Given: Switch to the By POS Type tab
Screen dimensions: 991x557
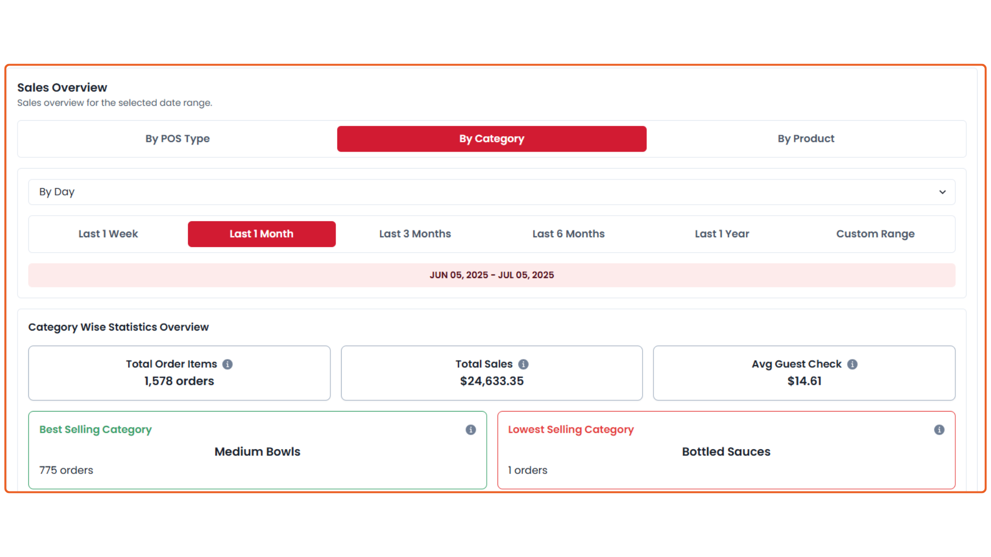Looking at the screenshot, I should tap(177, 139).
